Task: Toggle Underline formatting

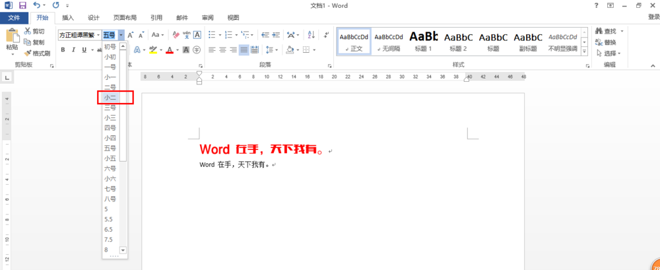Action: point(83,50)
